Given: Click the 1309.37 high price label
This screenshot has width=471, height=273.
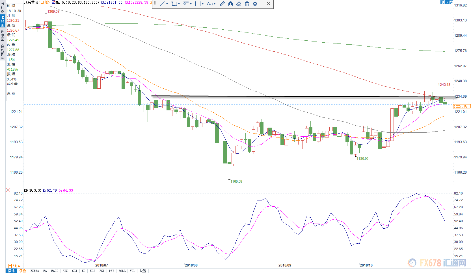Looking at the screenshot, I should tap(53, 12).
